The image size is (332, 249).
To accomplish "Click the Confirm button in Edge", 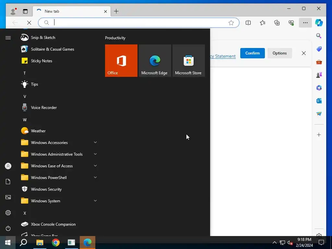I will click(252, 53).
